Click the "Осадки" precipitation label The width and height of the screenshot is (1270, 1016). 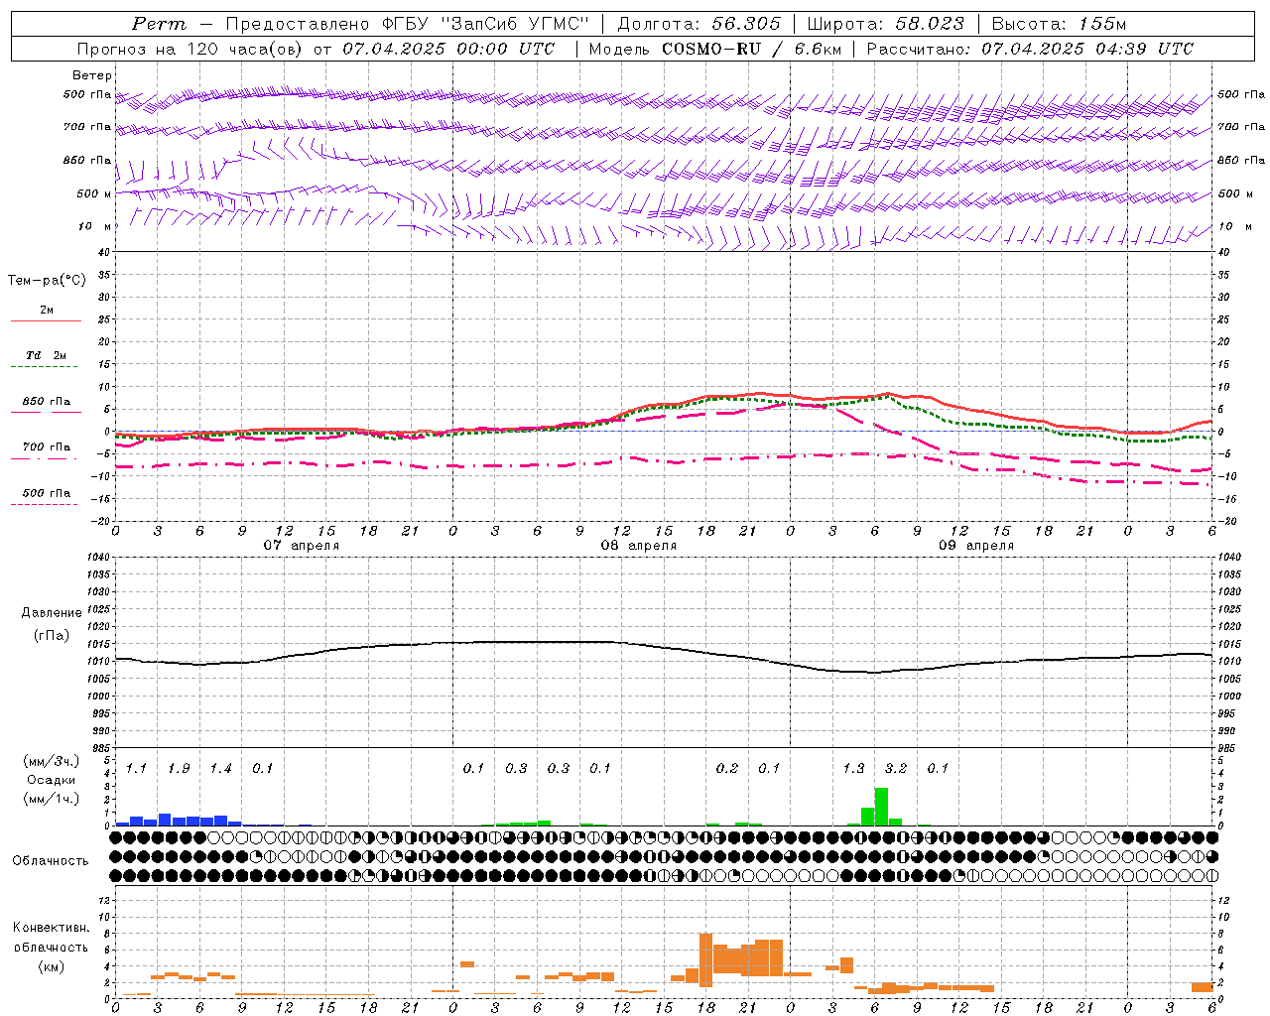coord(52,780)
